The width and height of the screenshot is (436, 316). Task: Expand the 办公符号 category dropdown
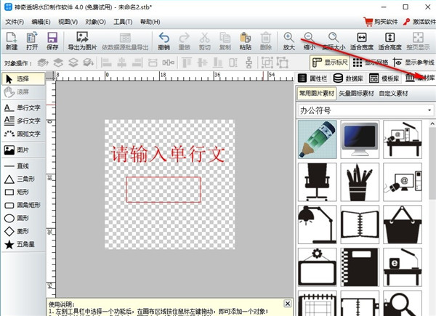tap(429, 110)
